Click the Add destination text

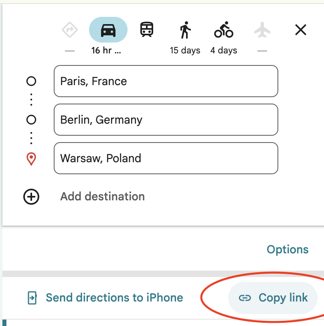[102, 197]
